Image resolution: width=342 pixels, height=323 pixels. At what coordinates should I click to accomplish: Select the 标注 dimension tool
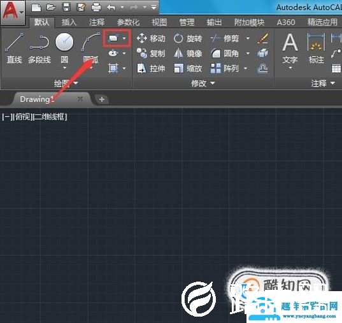[317, 48]
